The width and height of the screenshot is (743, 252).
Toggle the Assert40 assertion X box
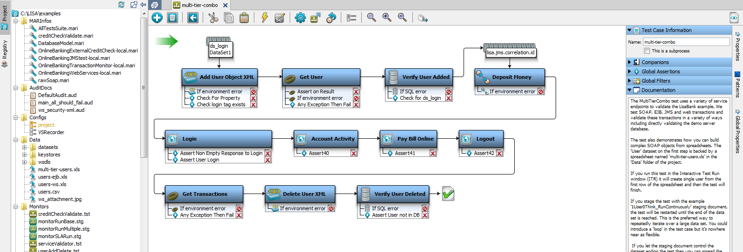354,153
